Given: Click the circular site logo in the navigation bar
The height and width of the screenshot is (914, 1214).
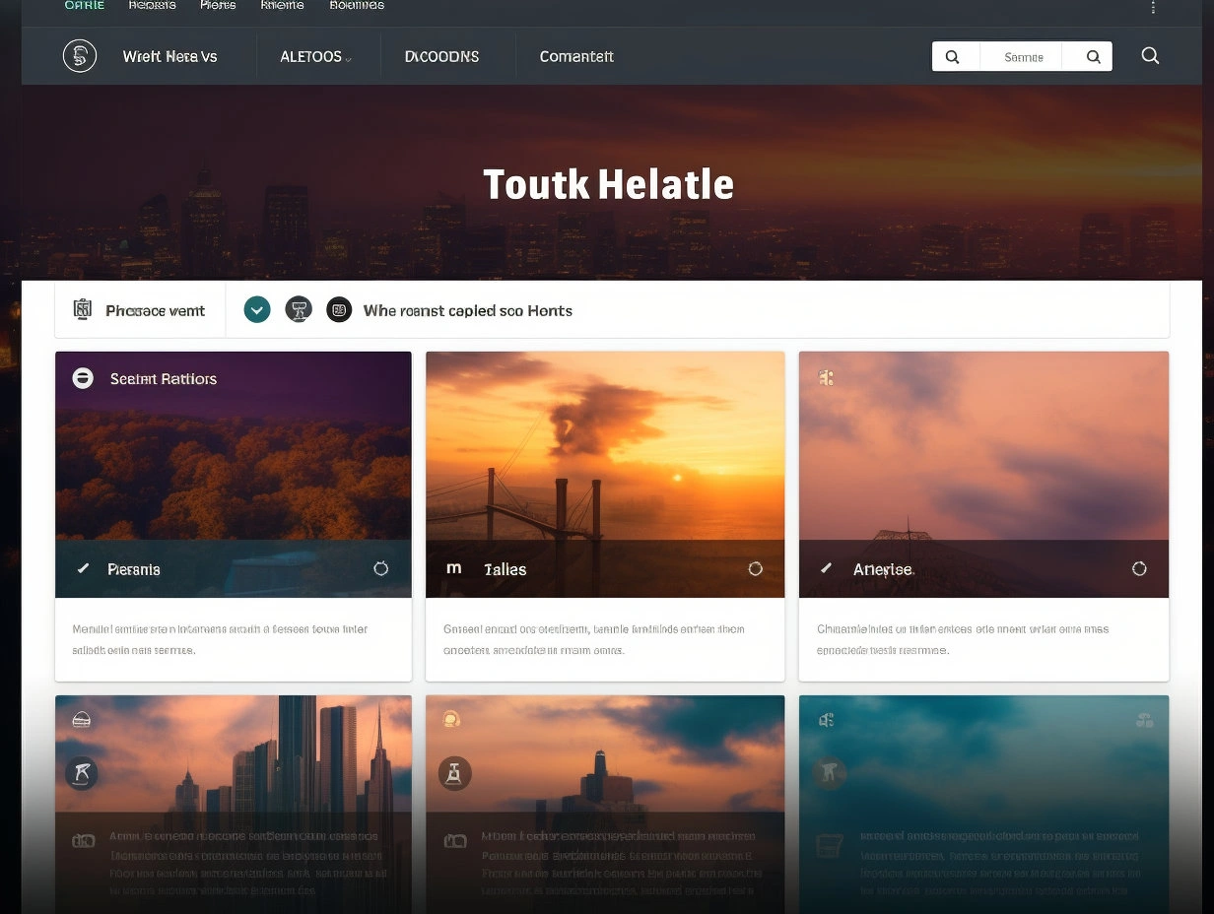Looking at the screenshot, I should point(80,56).
